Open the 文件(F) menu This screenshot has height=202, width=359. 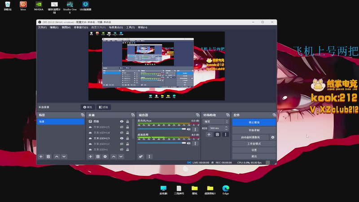pyautogui.click(x=42, y=27)
